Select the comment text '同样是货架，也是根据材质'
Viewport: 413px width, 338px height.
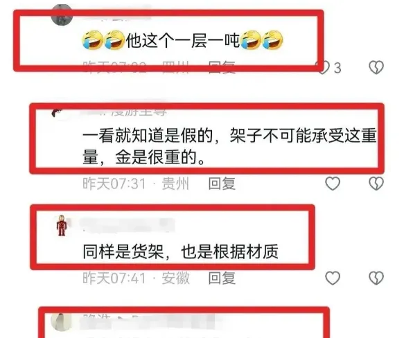click(x=180, y=251)
